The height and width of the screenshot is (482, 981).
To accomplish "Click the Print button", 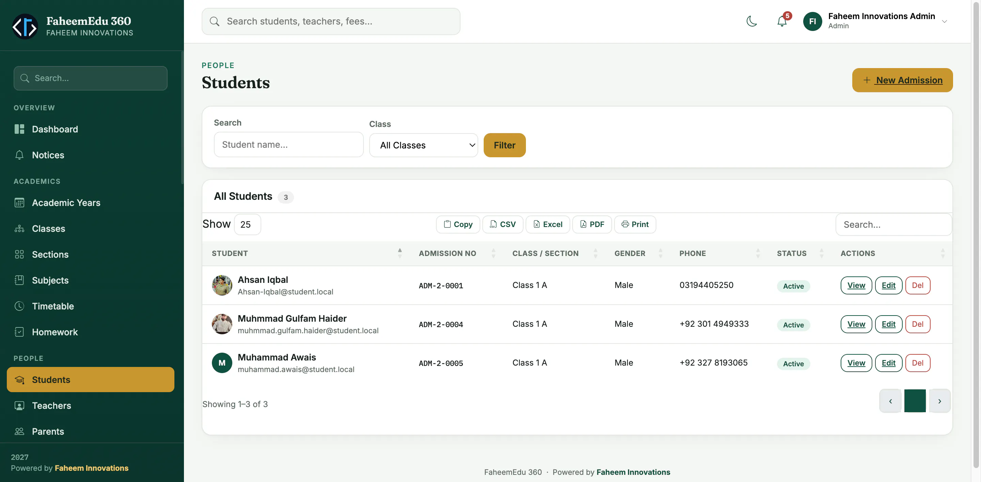I will [x=635, y=224].
